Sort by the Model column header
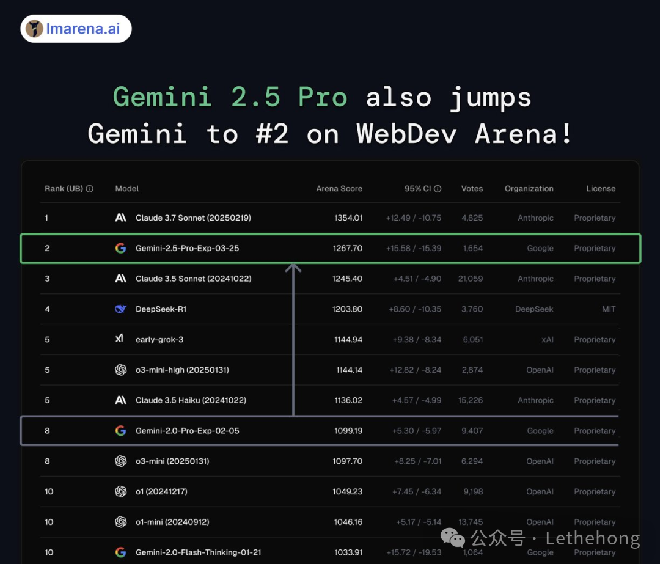Viewport: 660px width, 564px height. [127, 189]
